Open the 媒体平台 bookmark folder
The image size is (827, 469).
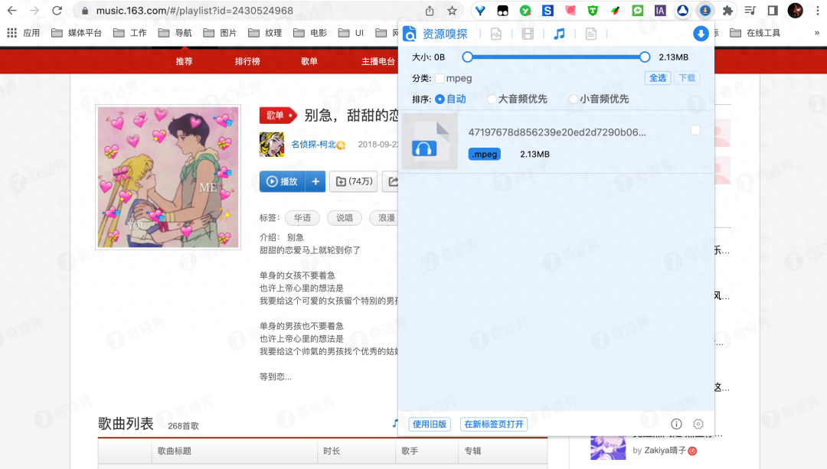(77, 33)
